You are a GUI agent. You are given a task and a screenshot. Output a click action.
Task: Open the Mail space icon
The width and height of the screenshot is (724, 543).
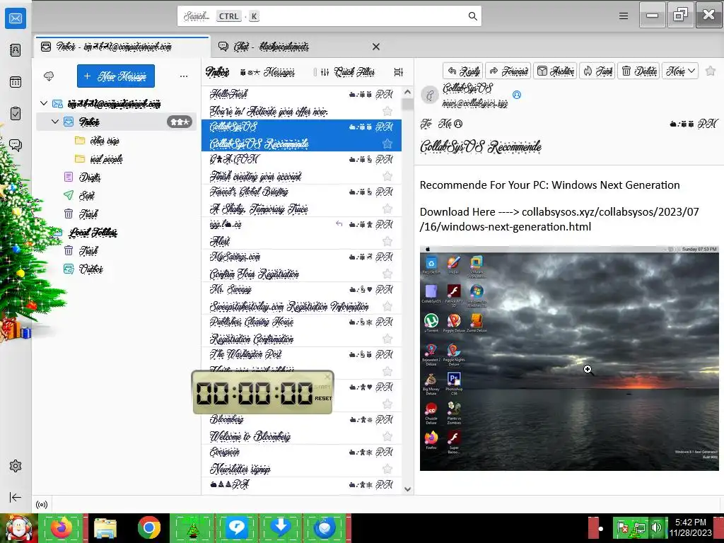(16, 18)
